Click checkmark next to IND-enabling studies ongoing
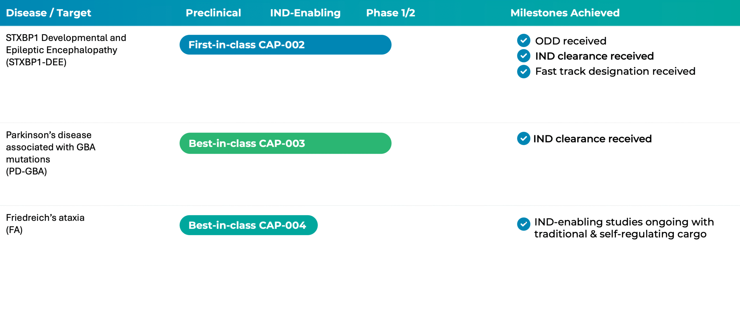 click(523, 224)
